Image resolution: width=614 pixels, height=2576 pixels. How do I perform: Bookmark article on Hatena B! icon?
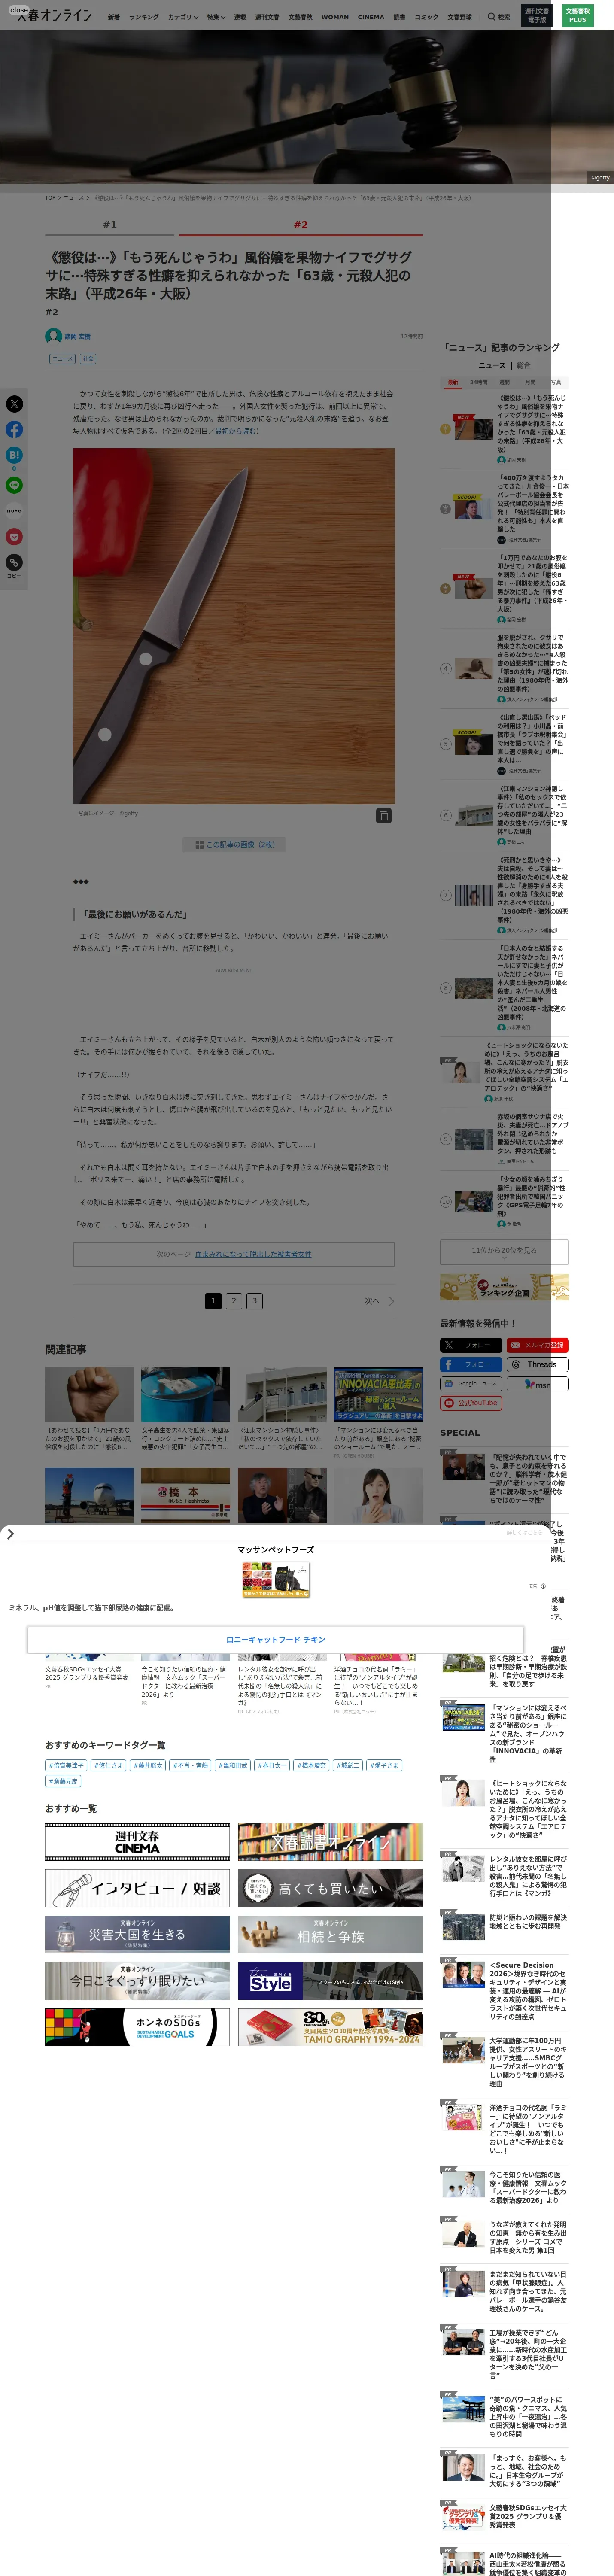(x=14, y=455)
